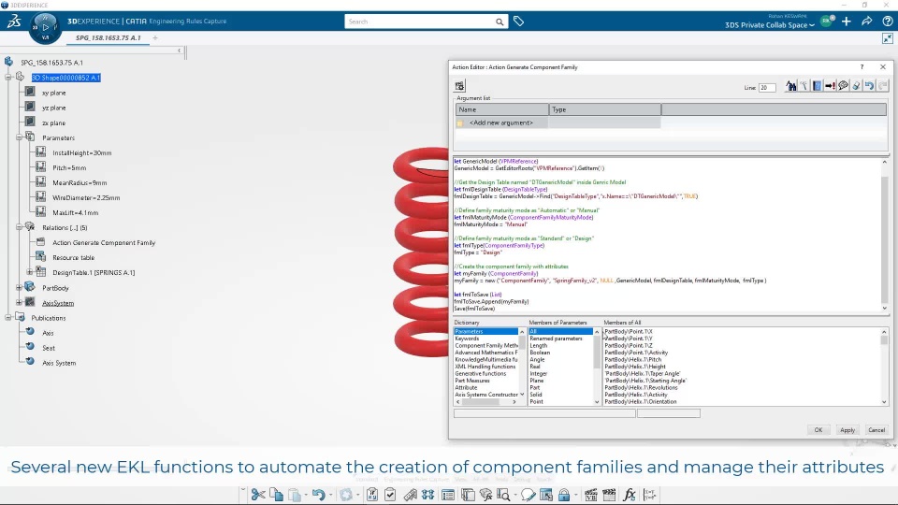Image resolution: width=898 pixels, height=505 pixels.
Task: Select `PartBody\Helix.1\Pitch` in Members of All
Action: (633, 359)
